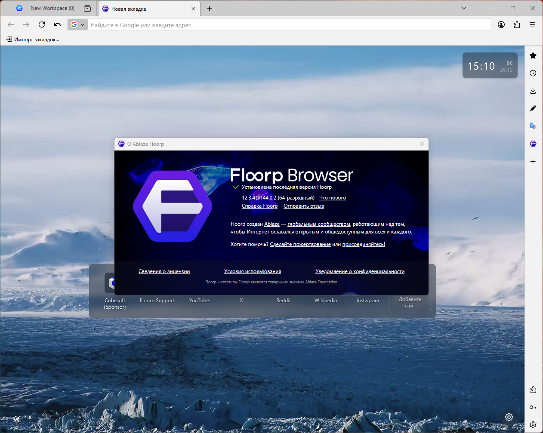Open a new tab with the plus button

[210, 9]
